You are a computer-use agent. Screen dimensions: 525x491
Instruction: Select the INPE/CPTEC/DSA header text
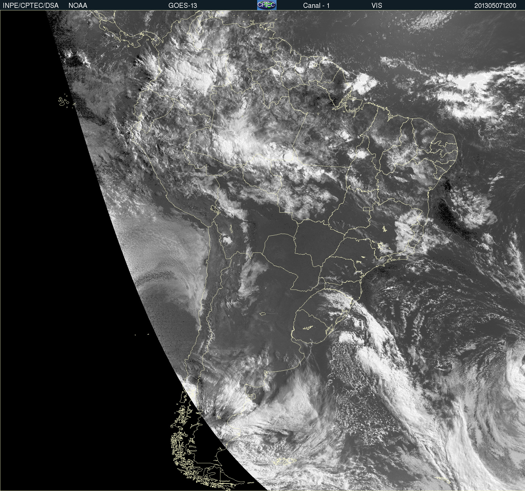31,5
